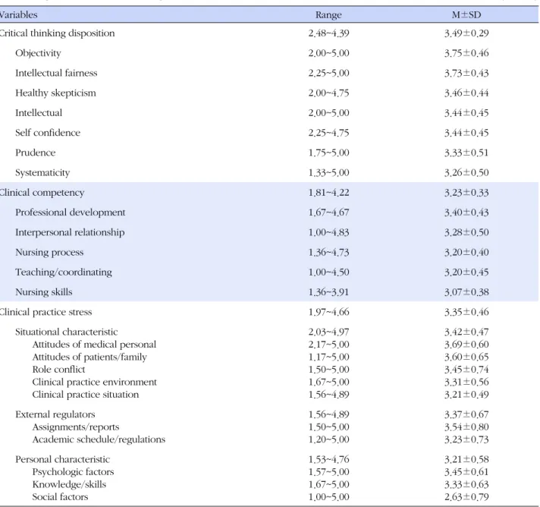Select the 'External regulators' label
Viewport: 540px width, 507px height.
(x=55, y=414)
